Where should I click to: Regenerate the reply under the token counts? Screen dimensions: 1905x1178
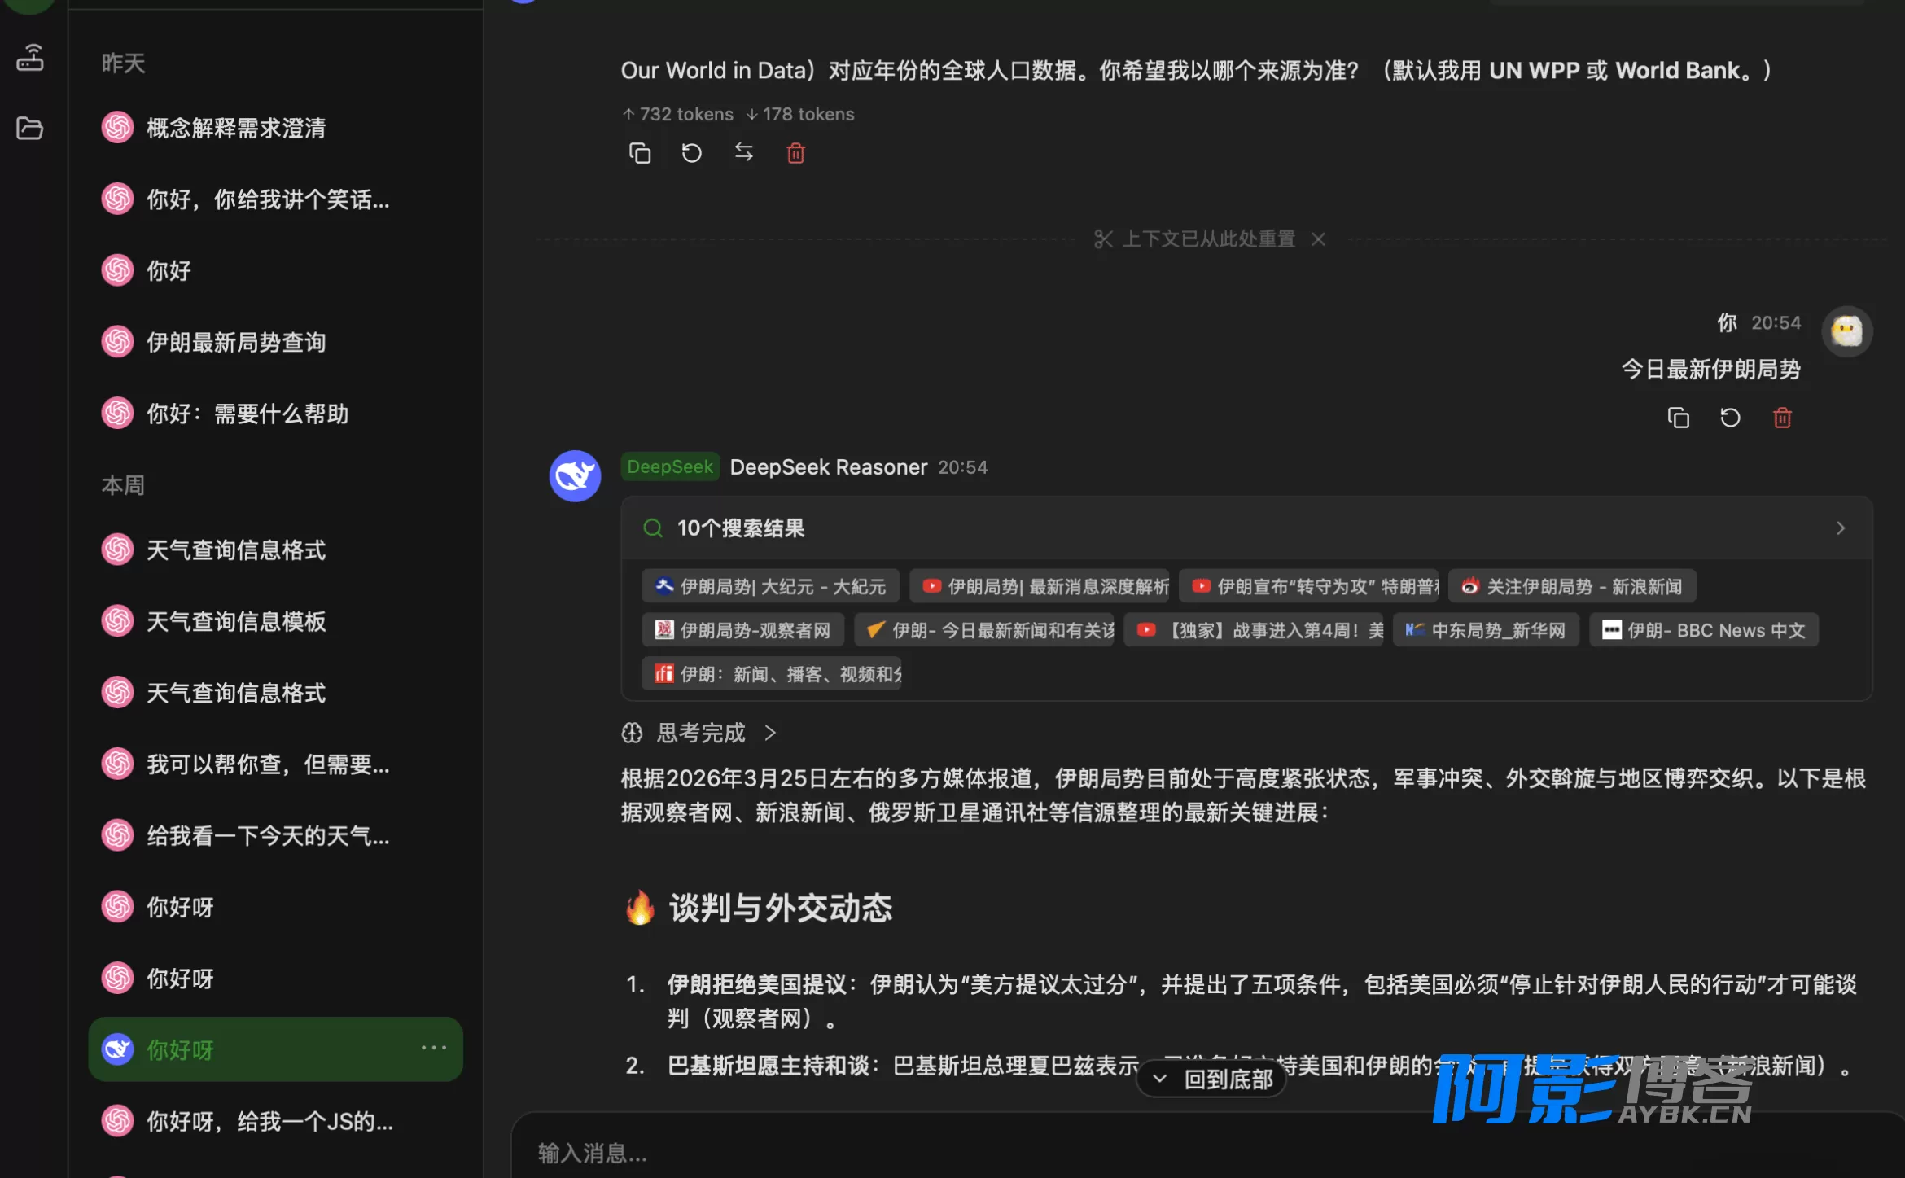pos(691,153)
